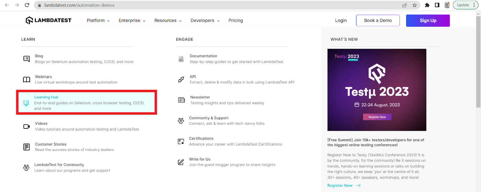Screen dimensions: 481x192
Task: Click the browser forward arrow
Action: click(x=17, y=5)
